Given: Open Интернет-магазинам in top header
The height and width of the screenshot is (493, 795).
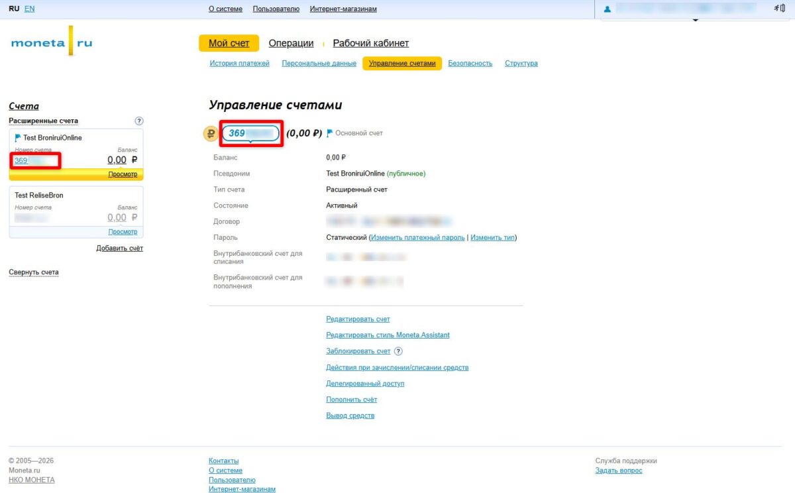Looking at the screenshot, I should coord(344,9).
